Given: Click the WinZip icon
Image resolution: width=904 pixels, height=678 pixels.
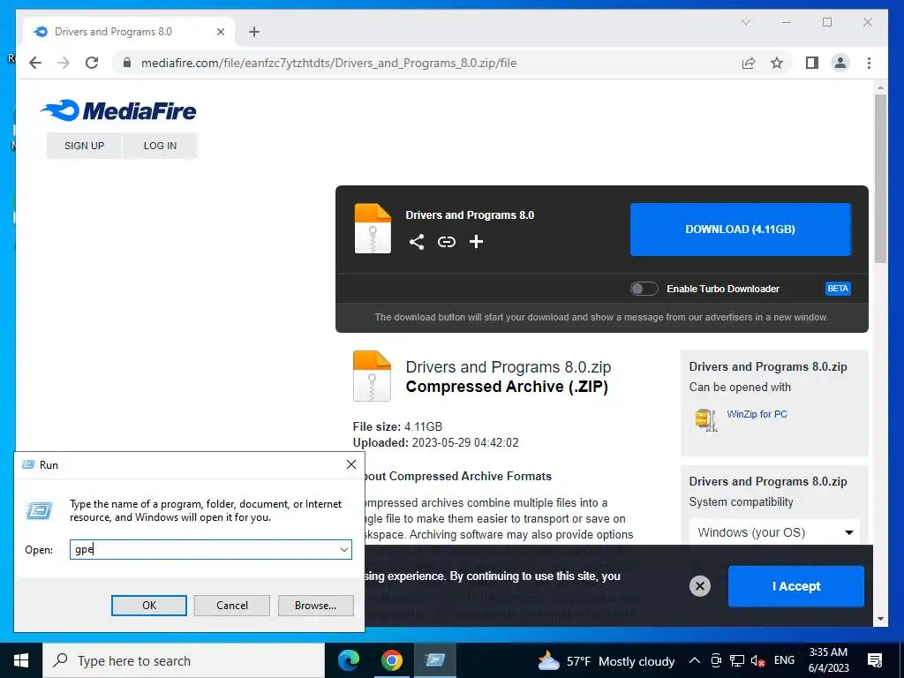Looking at the screenshot, I should point(706,419).
